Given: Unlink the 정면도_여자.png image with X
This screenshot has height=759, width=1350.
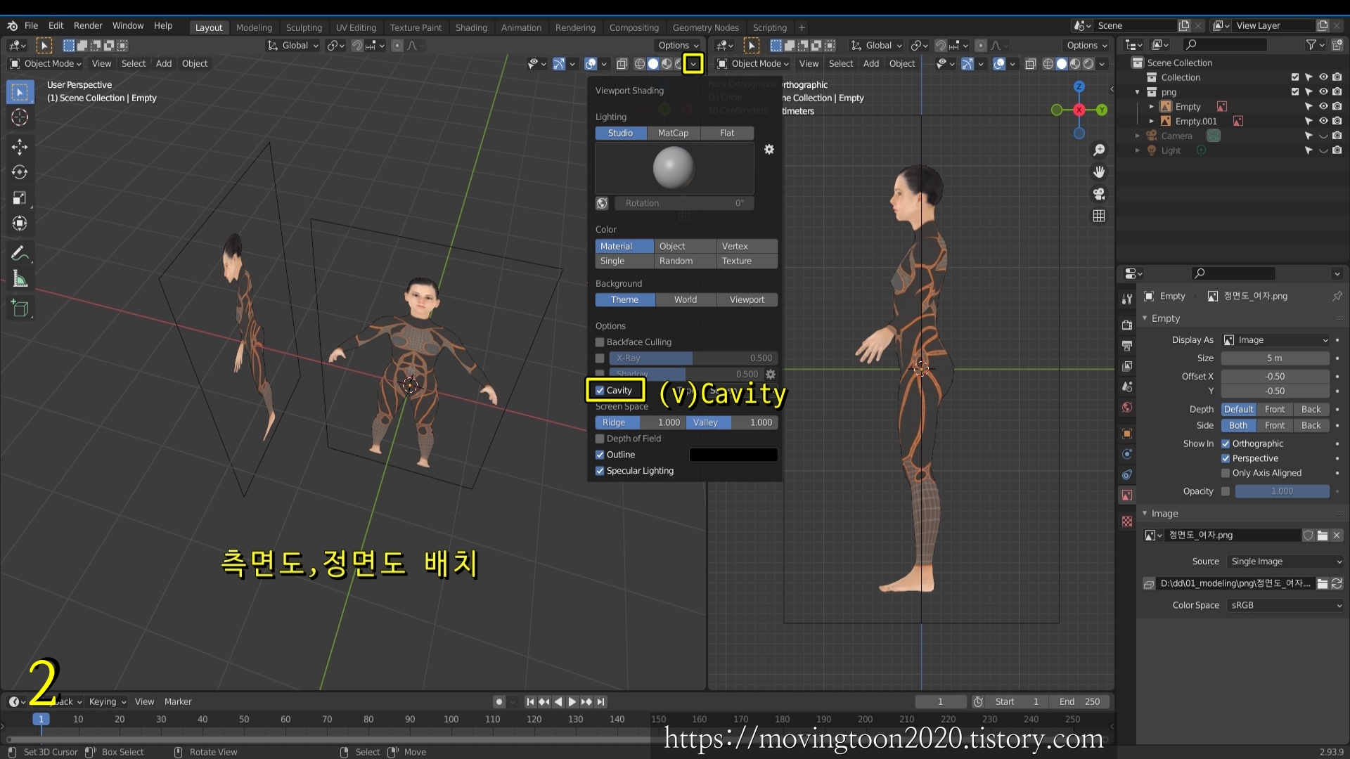Looking at the screenshot, I should point(1337,536).
